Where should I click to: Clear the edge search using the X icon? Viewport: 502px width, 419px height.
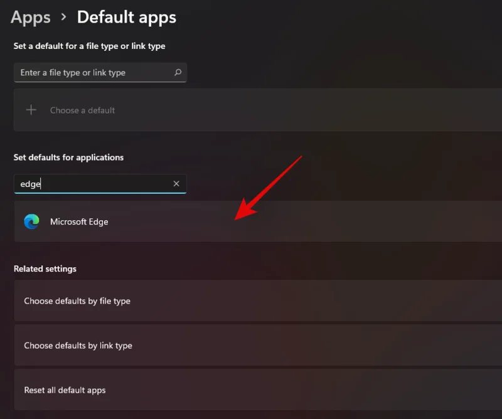click(176, 183)
